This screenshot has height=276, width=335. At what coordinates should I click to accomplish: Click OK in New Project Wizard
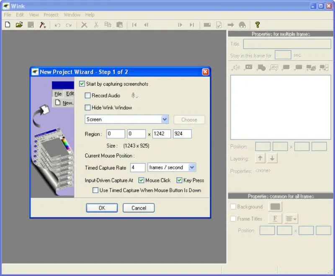point(102,208)
